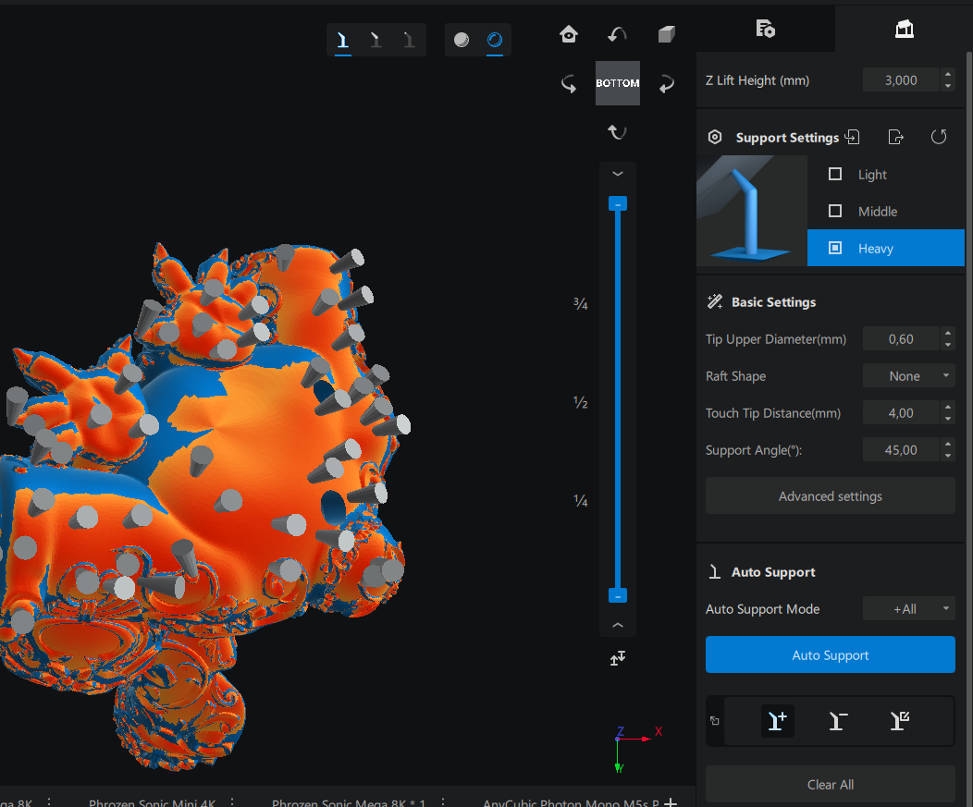Click the export support settings icon
This screenshot has width=973, height=807.
(895, 137)
